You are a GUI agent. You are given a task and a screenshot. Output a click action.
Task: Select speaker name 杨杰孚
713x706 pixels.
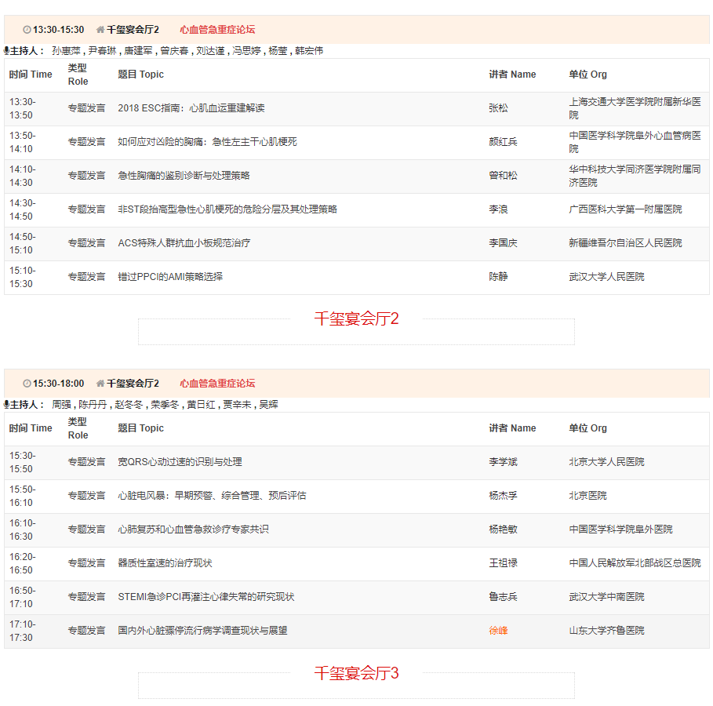[x=503, y=496]
